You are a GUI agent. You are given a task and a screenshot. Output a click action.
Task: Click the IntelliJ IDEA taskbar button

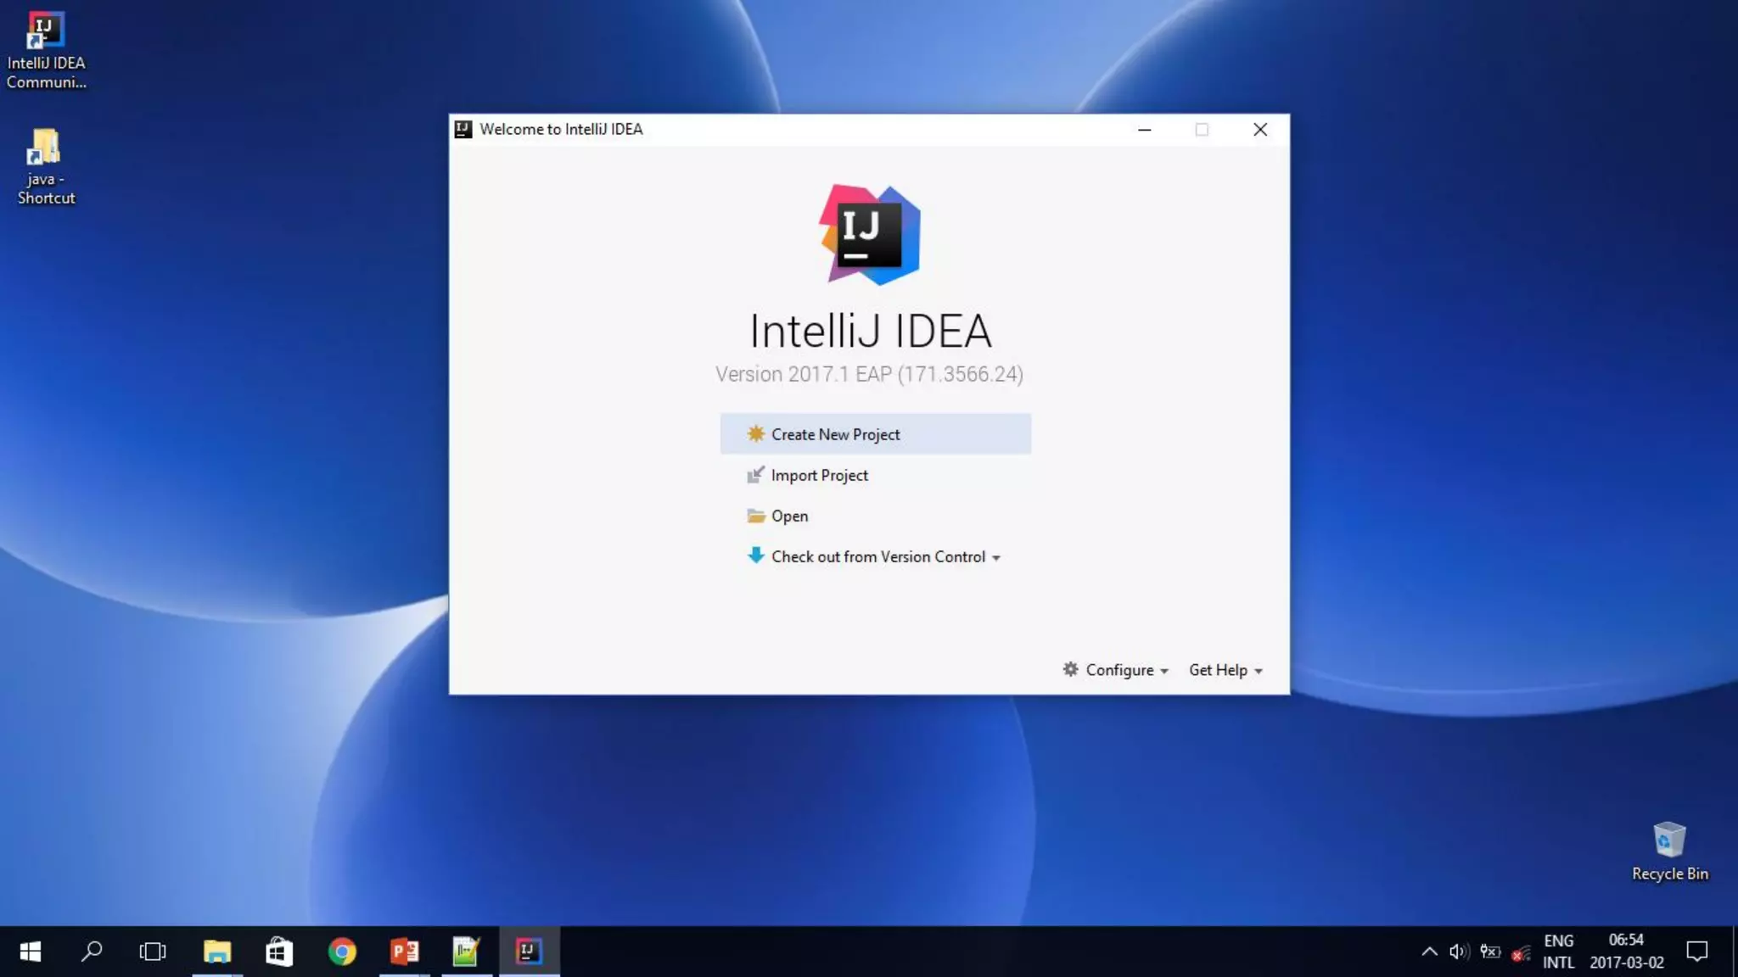pos(529,952)
